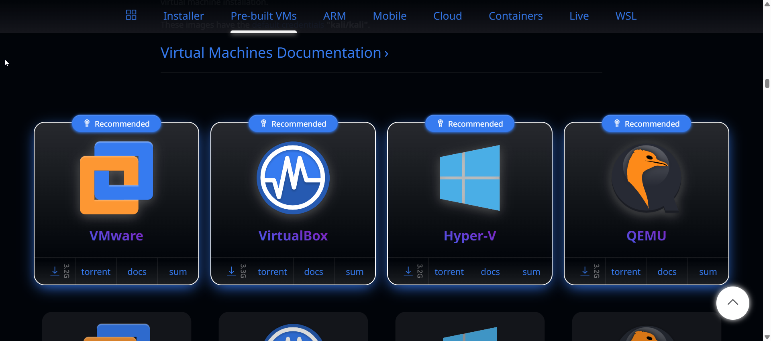Get the VirtualBox torrent
Image resolution: width=771 pixels, height=341 pixels.
pos(273,272)
